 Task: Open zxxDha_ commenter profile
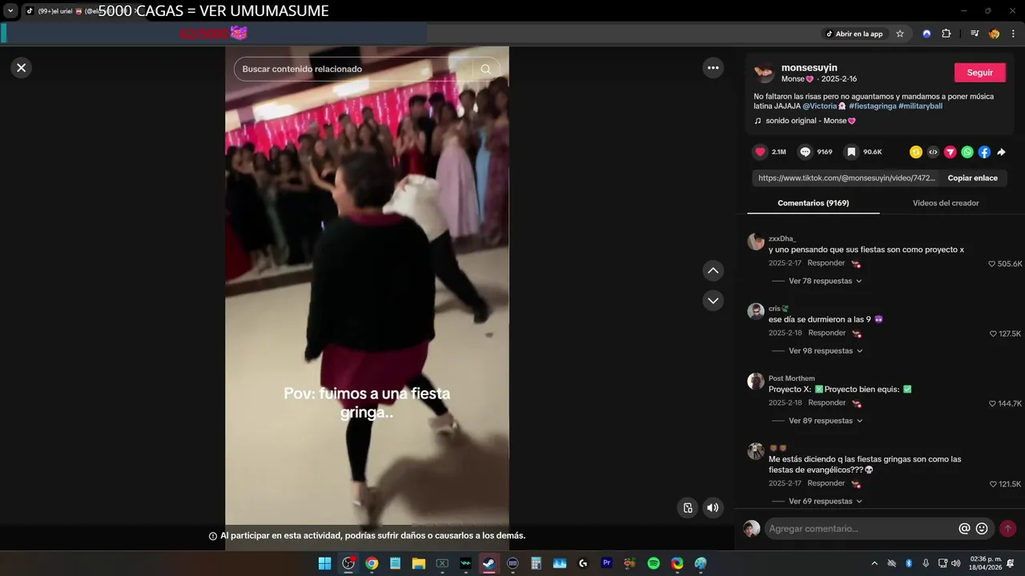[x=782, y=238]
